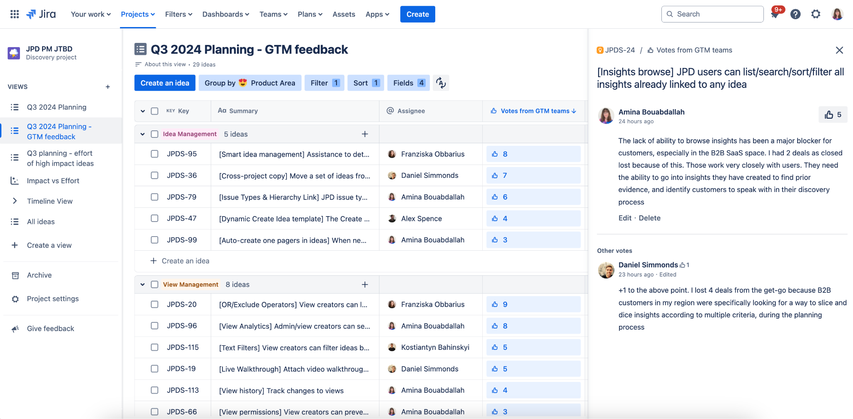The height and width of the screenshot is (419, 853).
Task: Open the settings gear in header
Action: click(816, 14)
